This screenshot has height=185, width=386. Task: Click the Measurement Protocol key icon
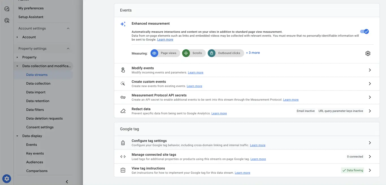(x=123, y=97)
